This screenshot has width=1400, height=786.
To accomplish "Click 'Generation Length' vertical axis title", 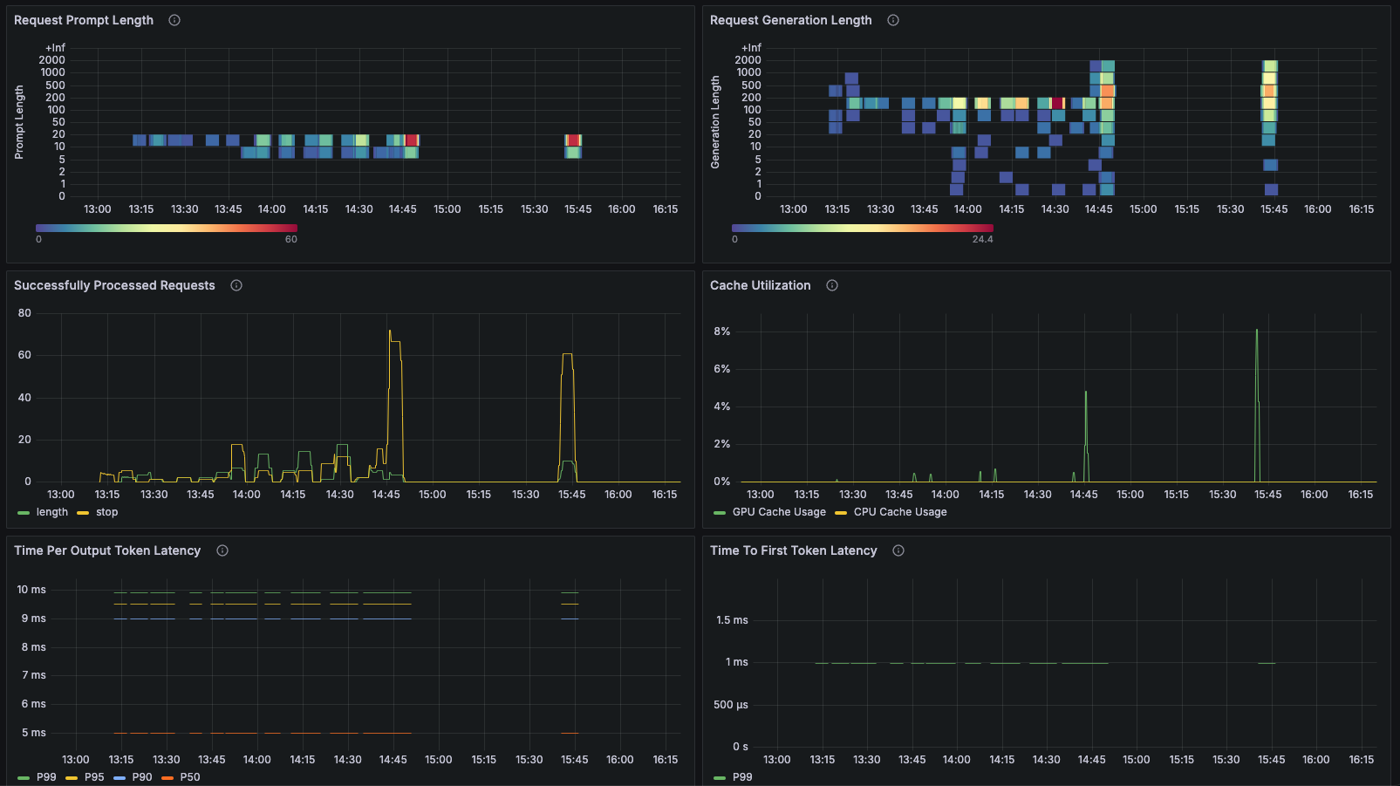I will [x=715, y=122].
